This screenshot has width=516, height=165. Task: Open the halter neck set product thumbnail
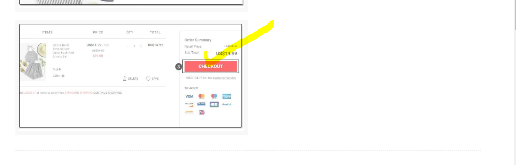[x=33, y=62]
